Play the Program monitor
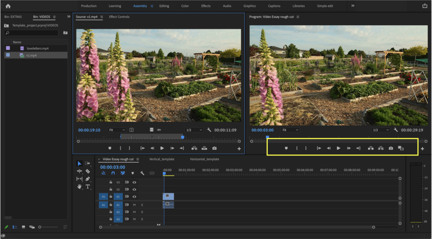The height and width of the screenshot is (239, 432). [338, 148]
